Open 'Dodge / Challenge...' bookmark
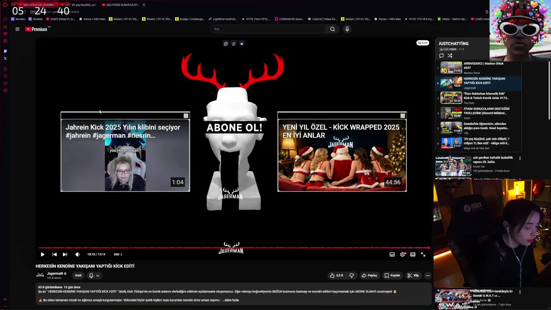 pyautogui.click(x=190, y=19)
